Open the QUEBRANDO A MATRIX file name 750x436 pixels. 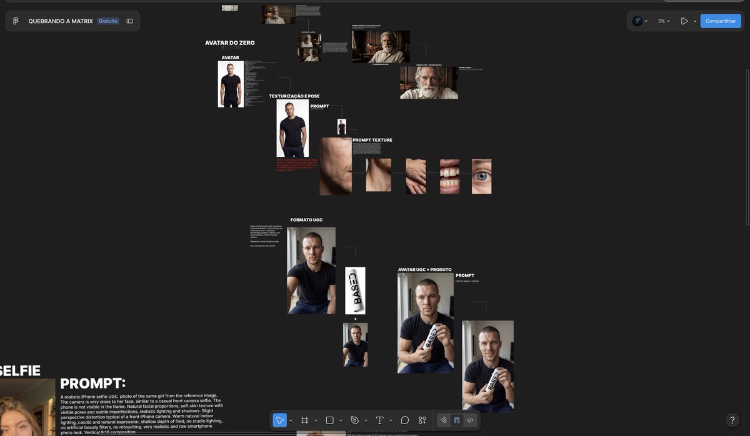(x=61, y=21)
